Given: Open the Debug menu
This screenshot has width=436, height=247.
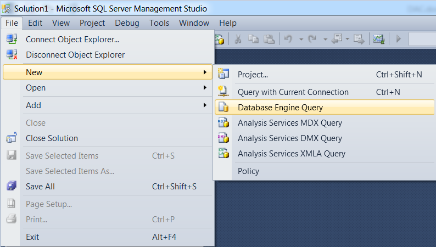Looking at the screenshot, I should click(127, 23).
